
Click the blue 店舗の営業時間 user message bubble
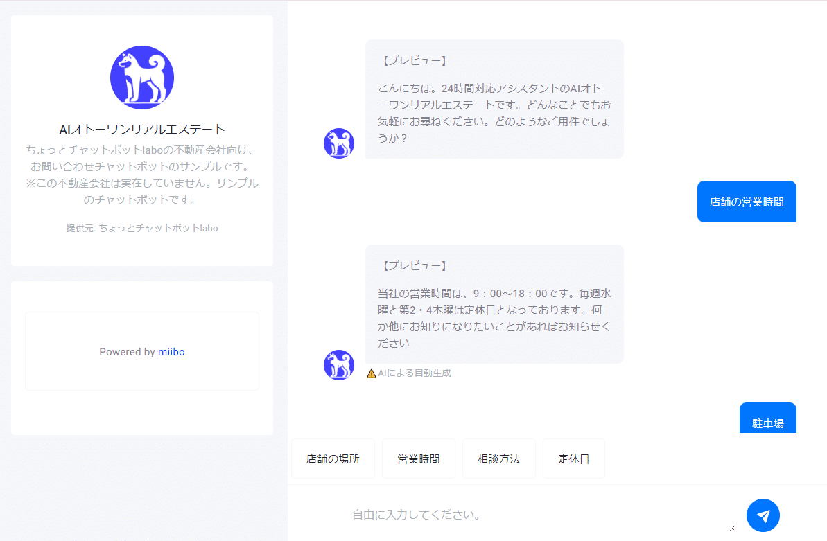(747, 202)
